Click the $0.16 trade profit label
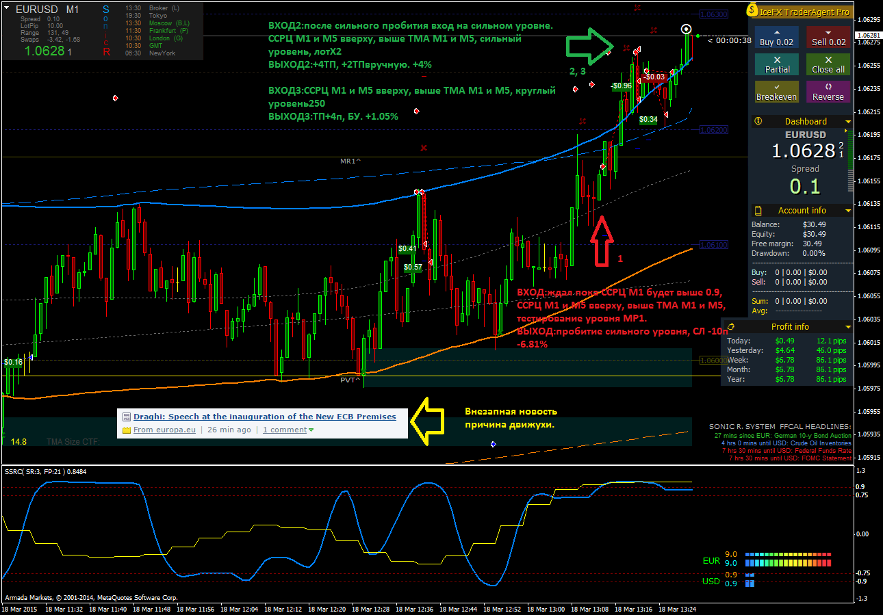Screen dimensions: 883x615 13,362
